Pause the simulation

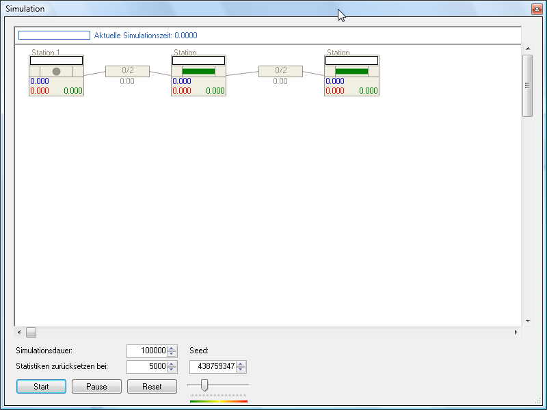(x=96, y=386)
